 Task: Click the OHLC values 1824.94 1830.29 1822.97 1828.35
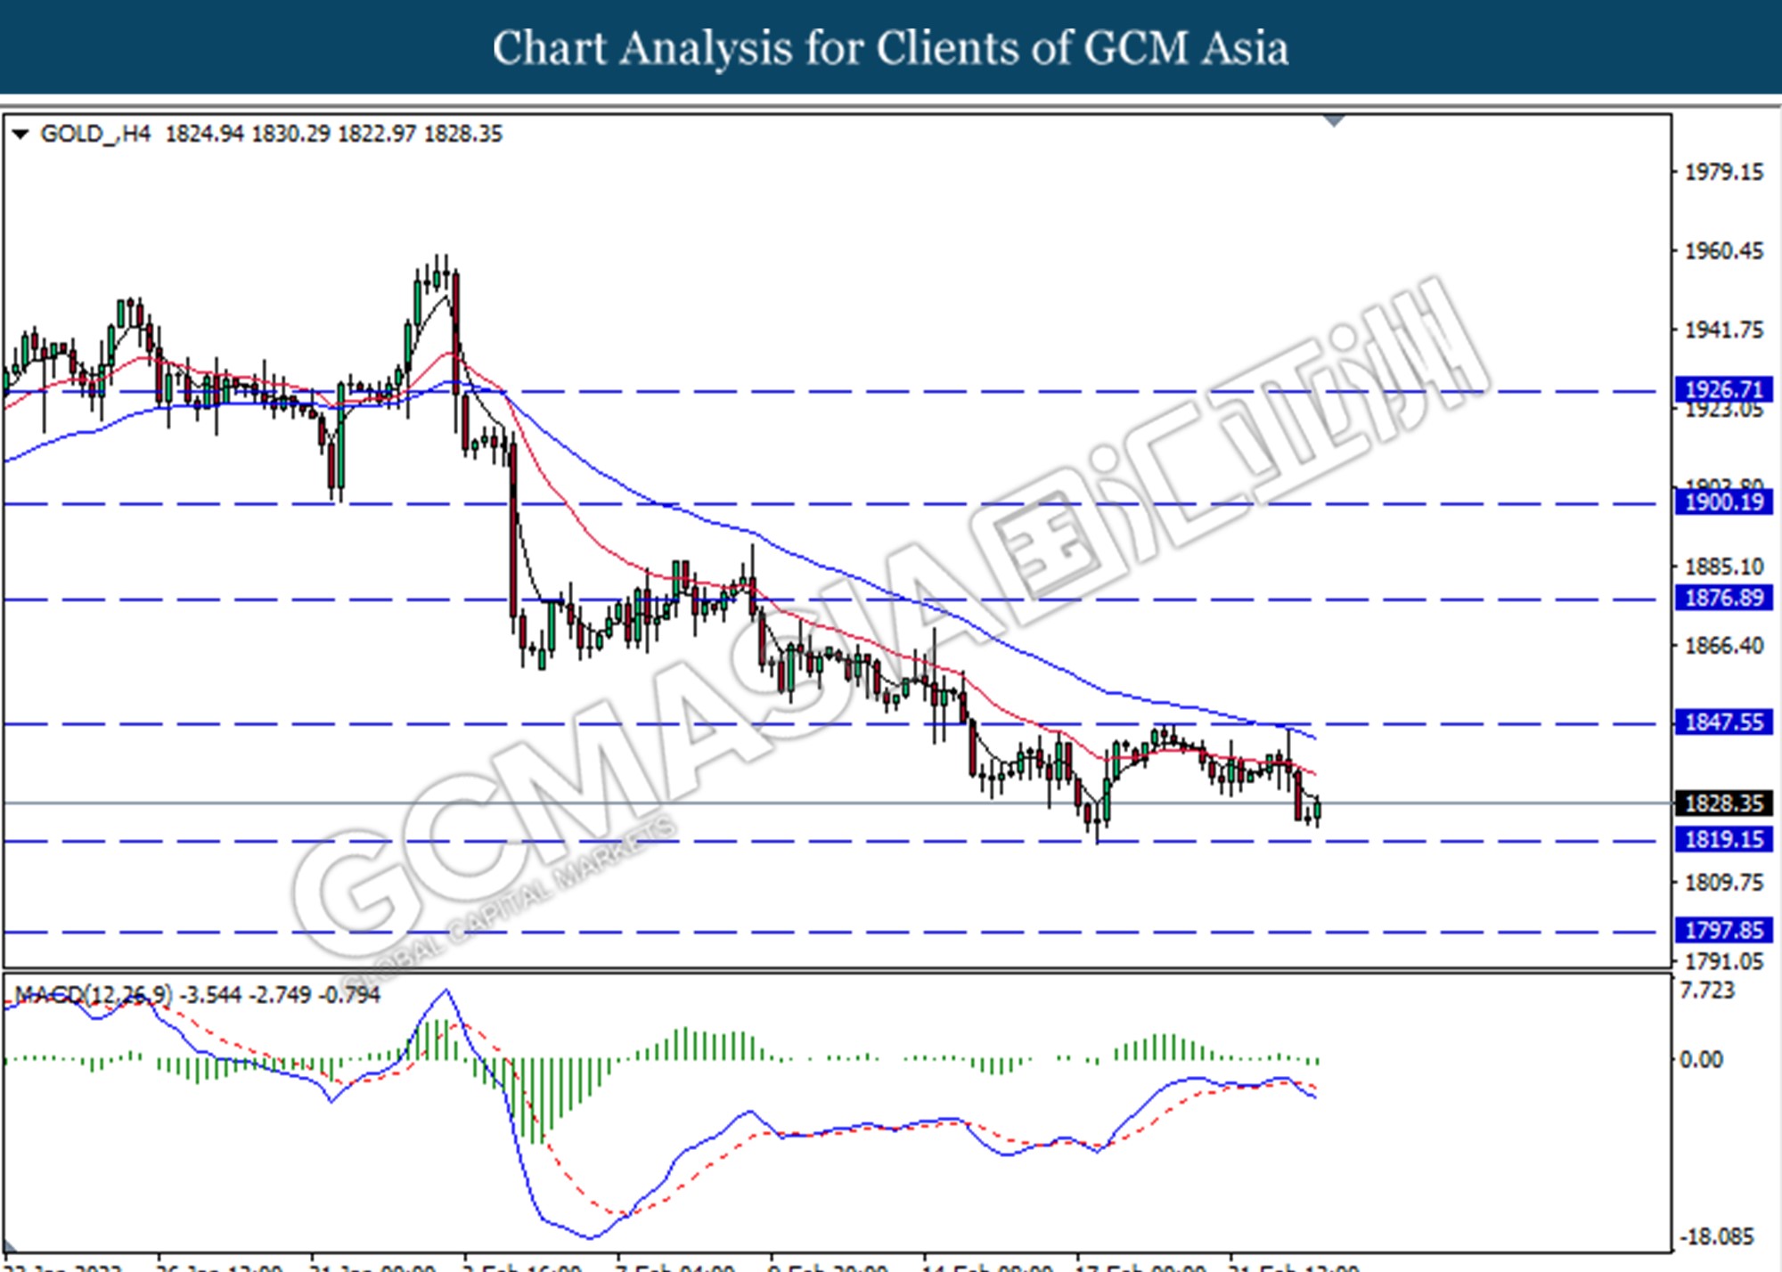(334, 135)
